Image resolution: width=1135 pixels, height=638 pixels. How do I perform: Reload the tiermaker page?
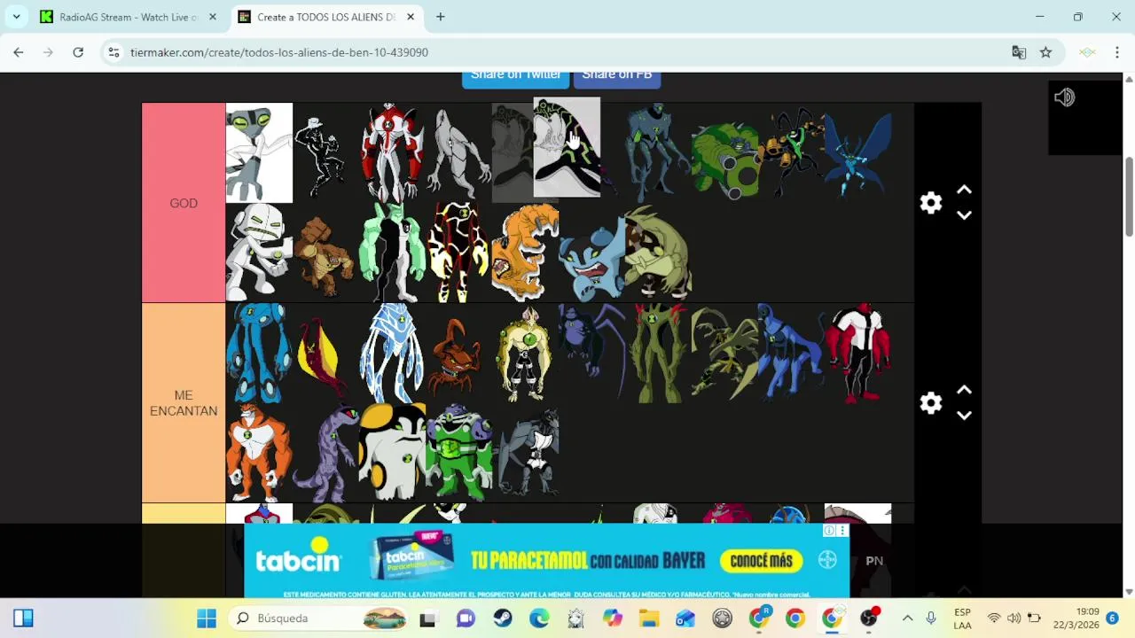coord(78,52)
